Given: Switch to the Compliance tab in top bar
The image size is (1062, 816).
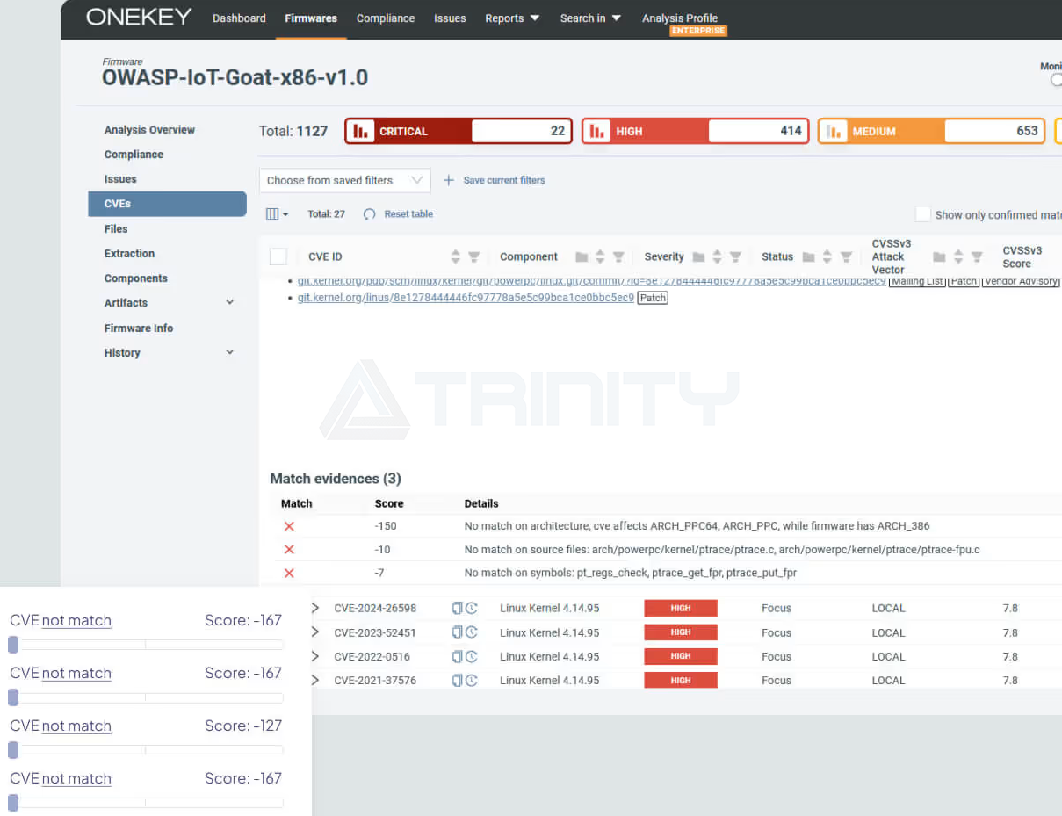Looking at the screenshot, I should tap(385, 18).
